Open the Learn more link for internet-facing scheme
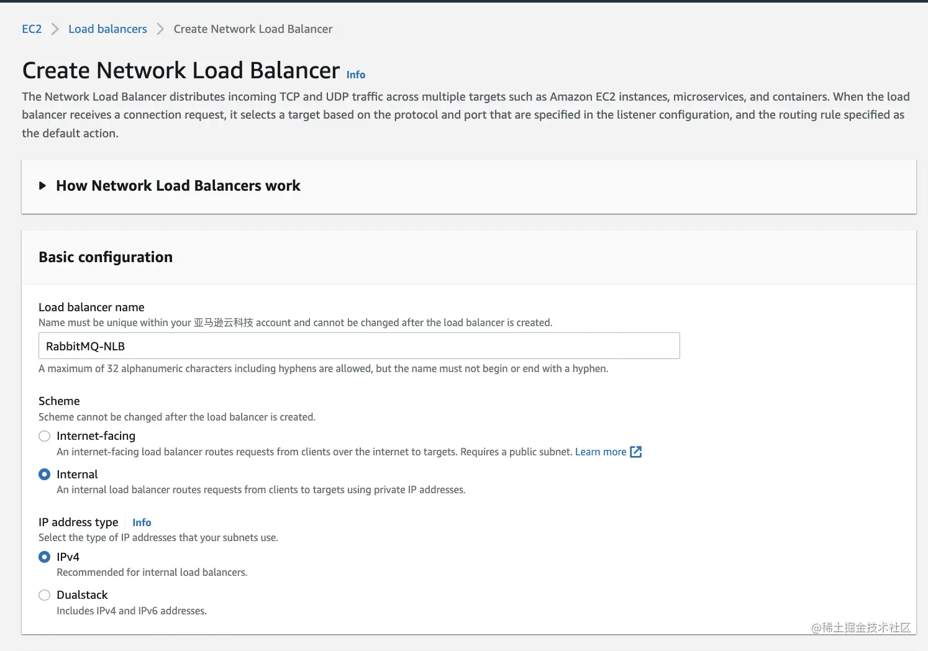This screenshot has height=651, width=928. tap(600, 452)
